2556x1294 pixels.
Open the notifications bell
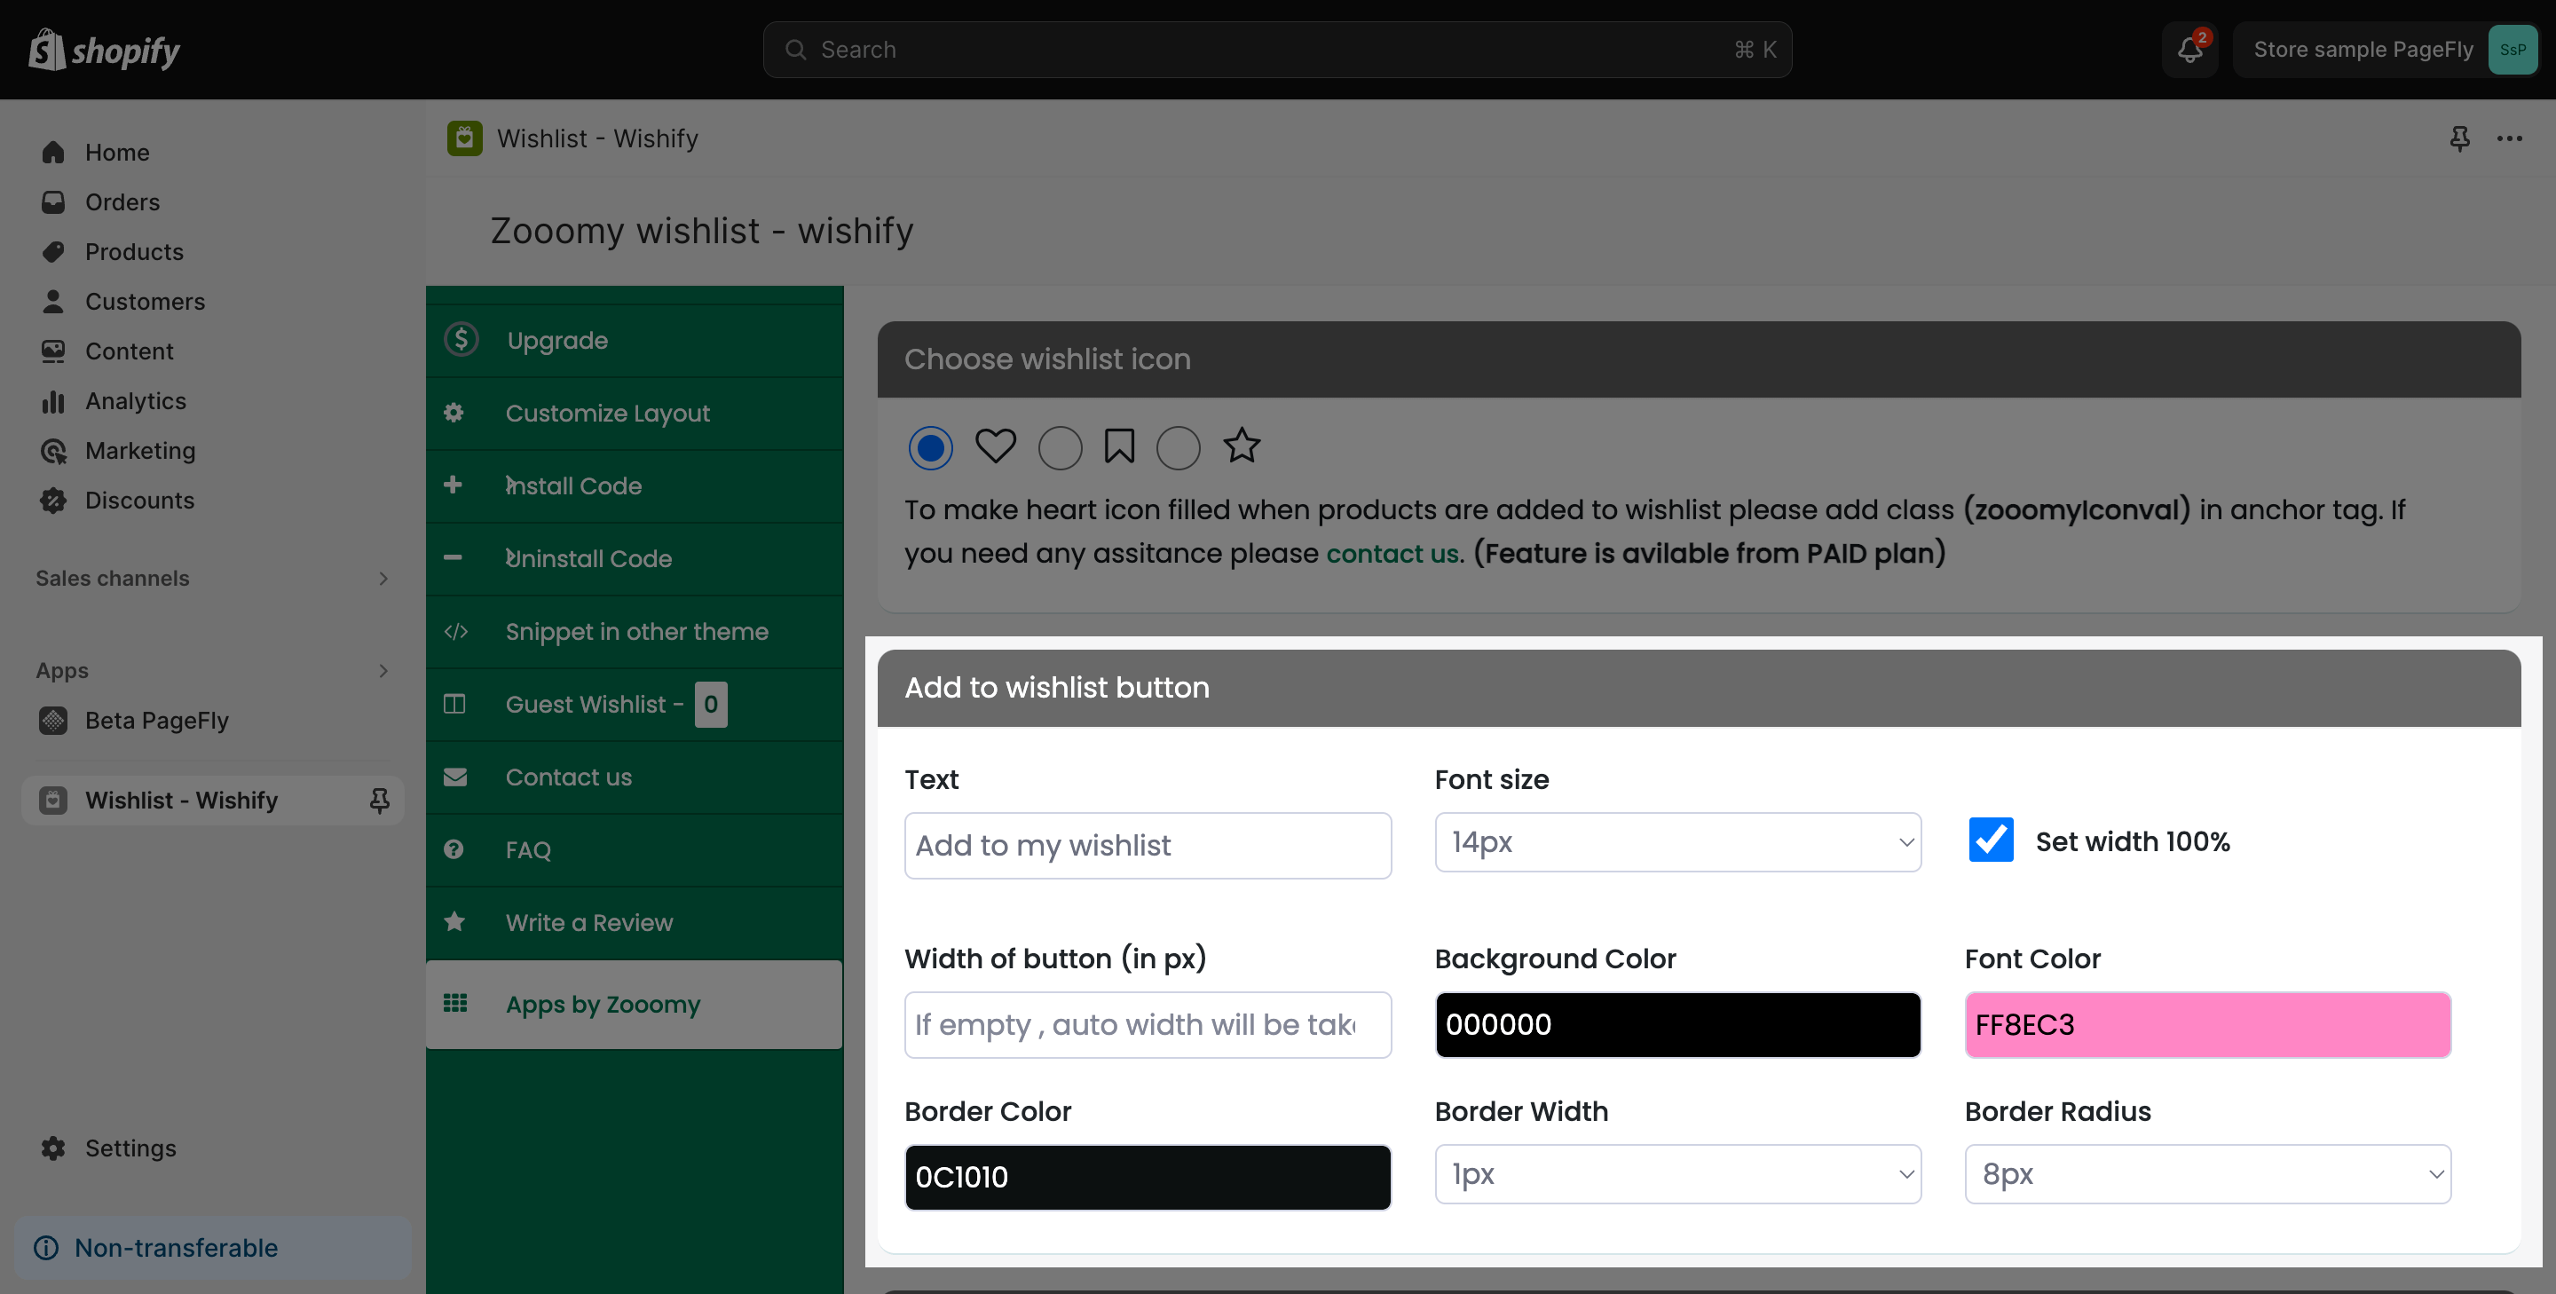(x=2189, y=50)
